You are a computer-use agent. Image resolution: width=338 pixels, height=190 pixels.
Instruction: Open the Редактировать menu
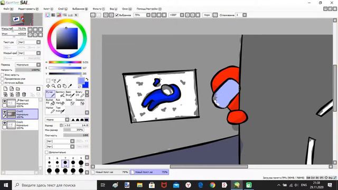28,9
